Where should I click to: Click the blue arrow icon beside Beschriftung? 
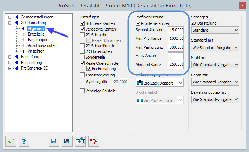click(x=16, y=63)
